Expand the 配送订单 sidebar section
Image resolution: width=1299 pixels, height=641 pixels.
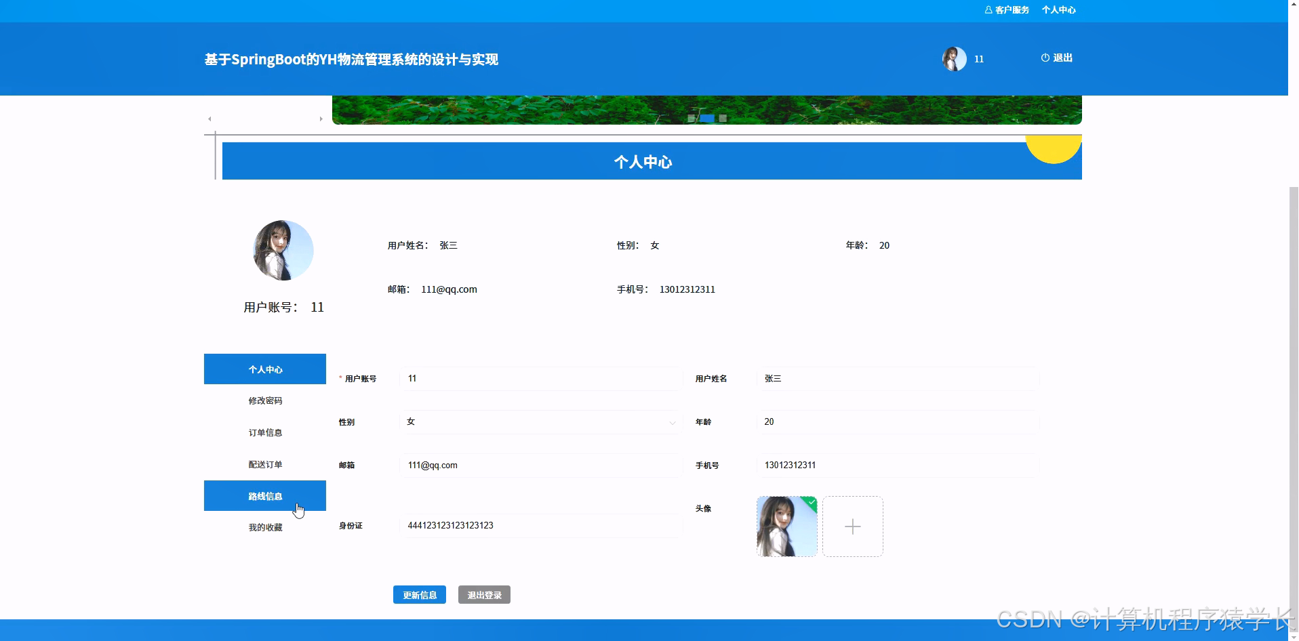coord(265,463)
